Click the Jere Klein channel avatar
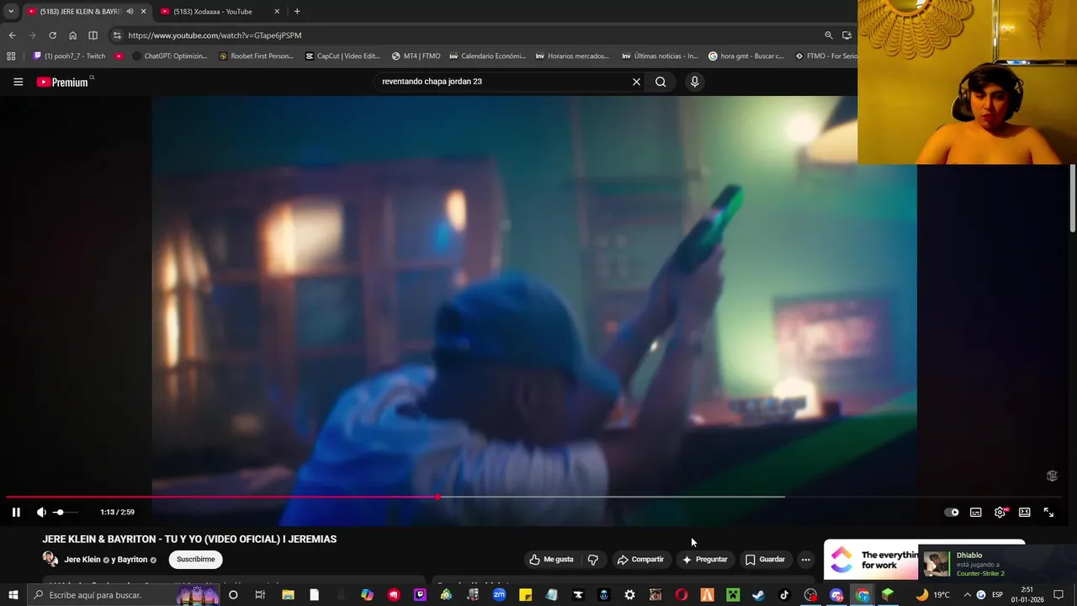Viewport: 1077px width, 606px height. pyautogui.click(x=50, y=559)
